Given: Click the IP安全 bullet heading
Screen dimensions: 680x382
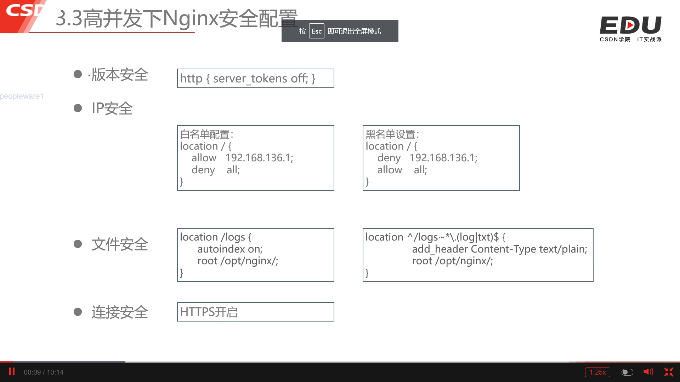Looking at the screenshot, I should click(x=112, y=108).
